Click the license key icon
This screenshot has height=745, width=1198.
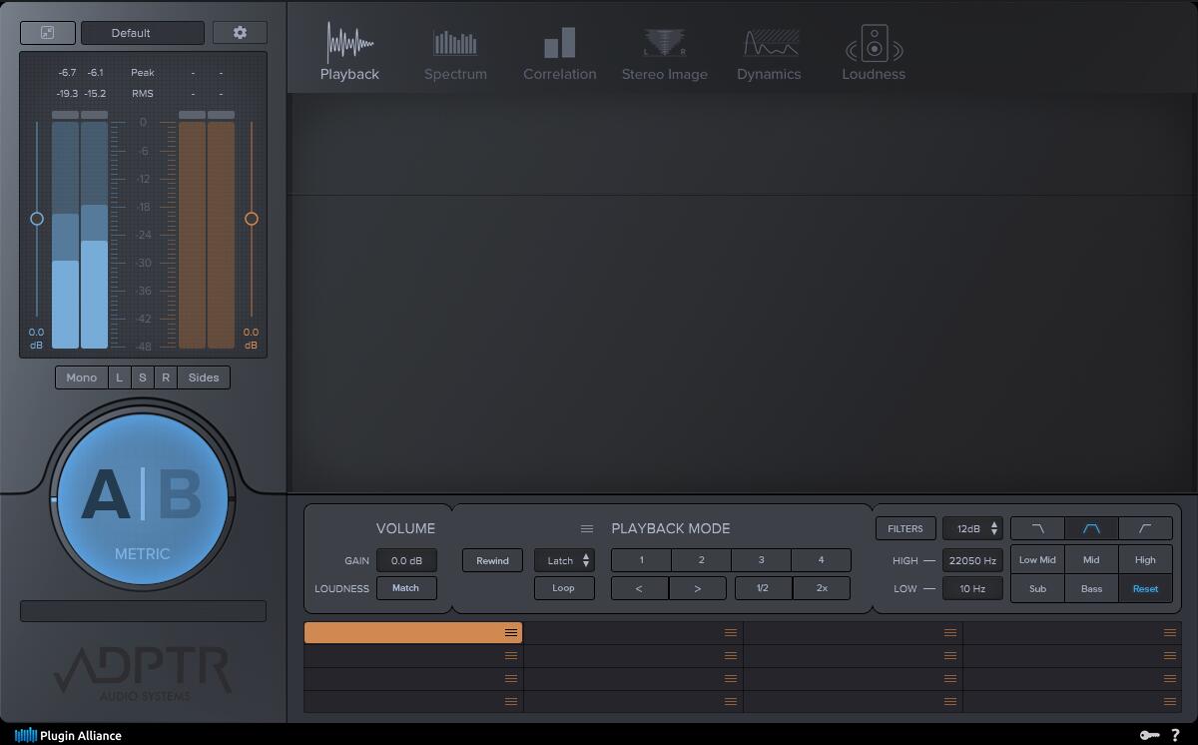point(1149,735)
